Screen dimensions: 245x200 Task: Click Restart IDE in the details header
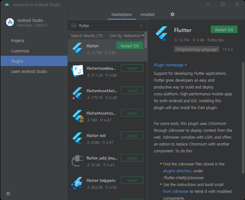(x=224, y=30)
